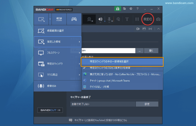
Task: Open the image list icon
Action: [144, 29]
